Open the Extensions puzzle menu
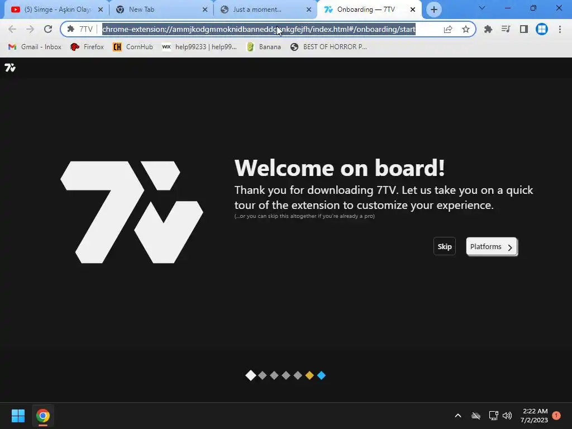Viewport: 572px width, 429px height. pyautogui.click(x=488, y=29)
